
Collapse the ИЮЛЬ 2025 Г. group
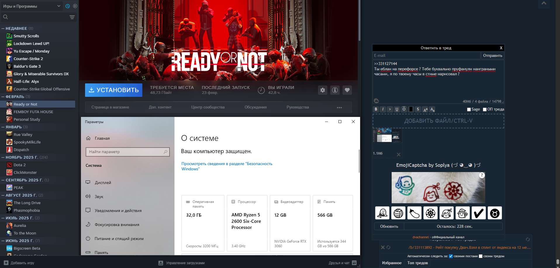tap(3, 218)
